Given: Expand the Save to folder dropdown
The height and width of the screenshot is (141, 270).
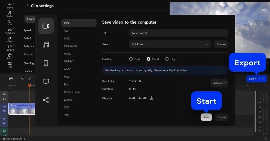Looking at the screenshot, I should click(x=207, y=44).
